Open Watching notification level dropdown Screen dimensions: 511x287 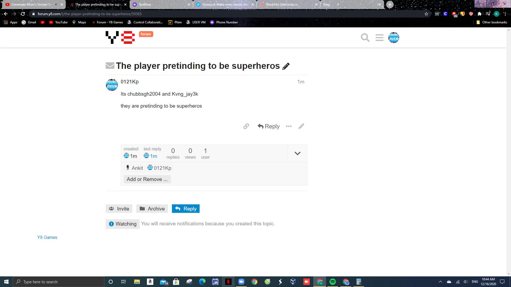(123, 224)
